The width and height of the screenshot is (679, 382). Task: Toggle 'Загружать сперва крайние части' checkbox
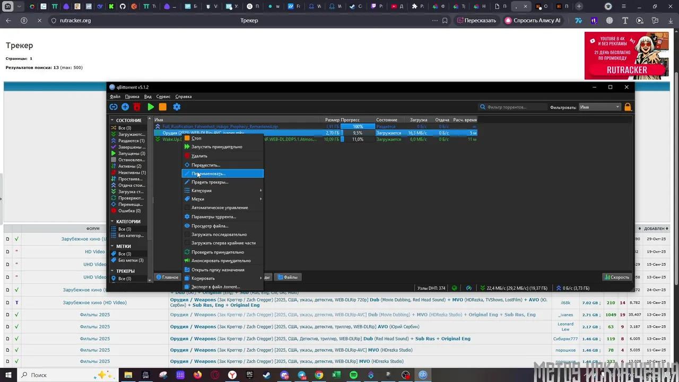click(223, 243)
